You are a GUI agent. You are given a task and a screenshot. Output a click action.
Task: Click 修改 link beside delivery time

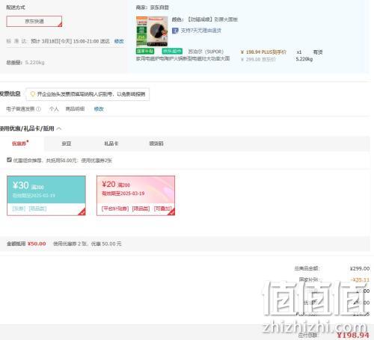[119, 41]
